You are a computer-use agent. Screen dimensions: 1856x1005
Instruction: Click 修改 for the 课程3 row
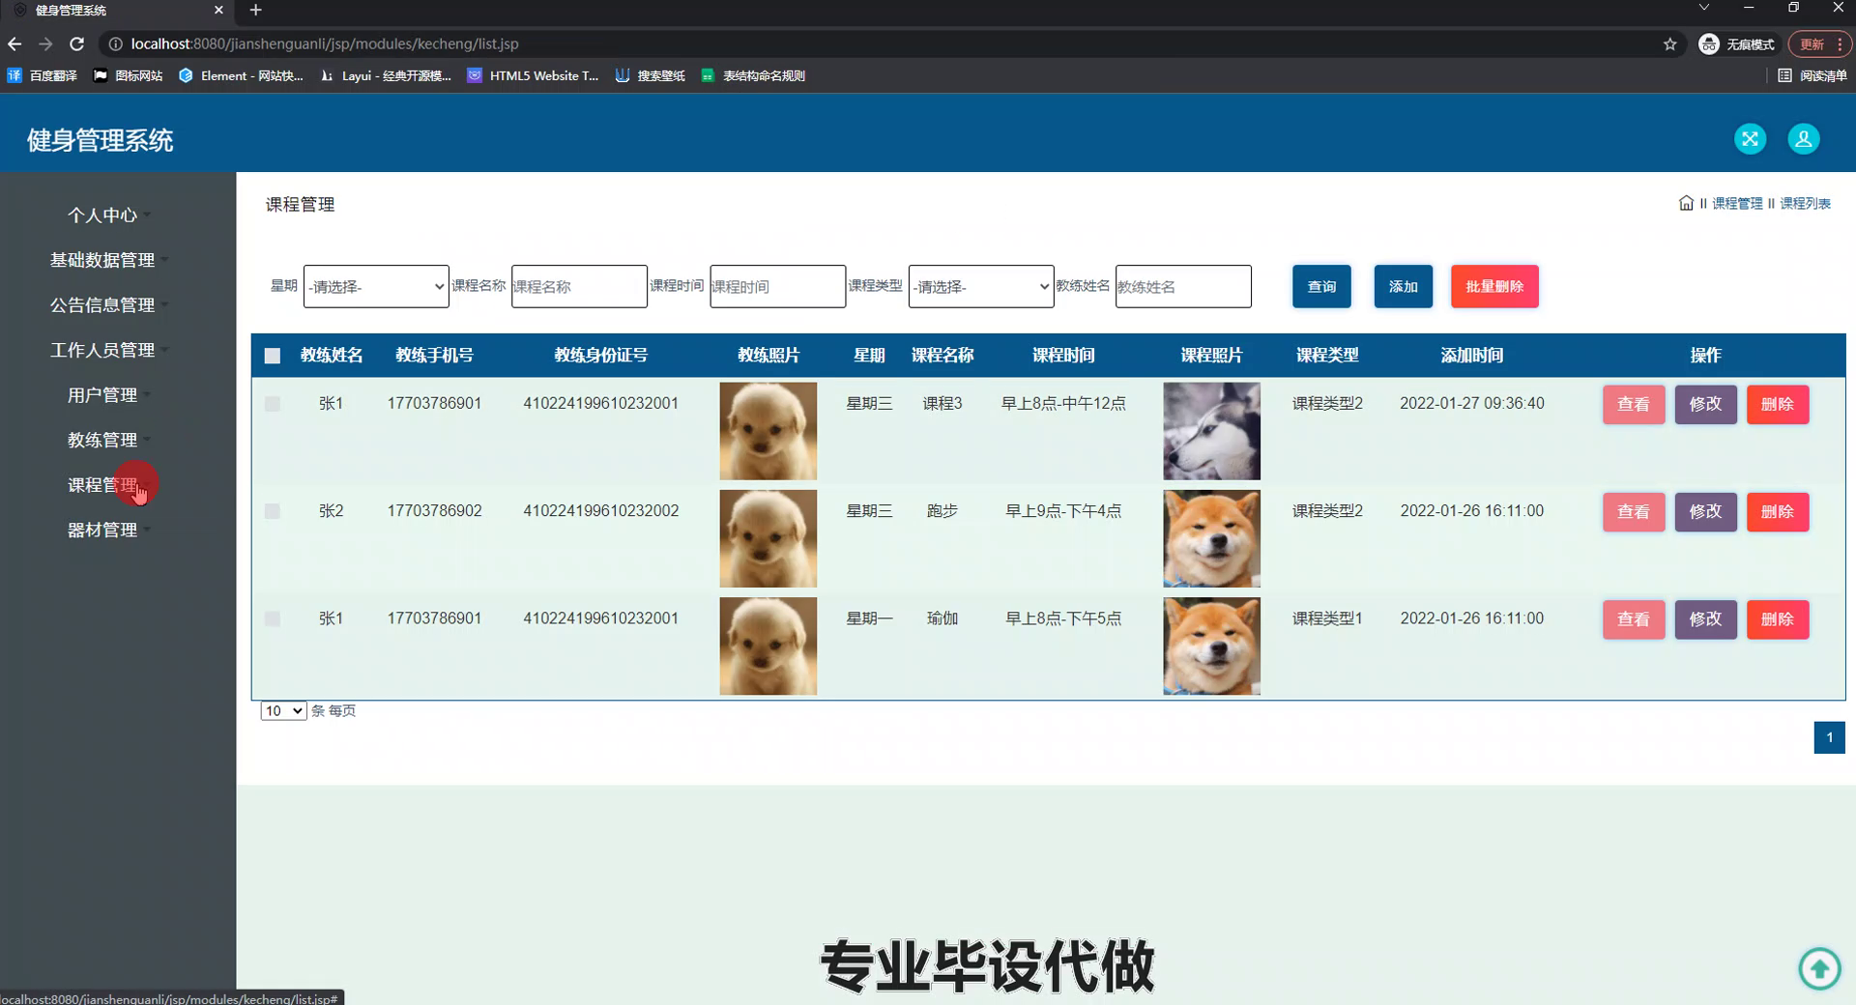pos(1706,404)
